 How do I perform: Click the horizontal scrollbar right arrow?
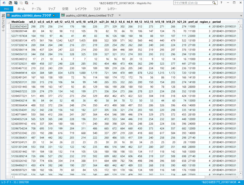tap(237, 177)
